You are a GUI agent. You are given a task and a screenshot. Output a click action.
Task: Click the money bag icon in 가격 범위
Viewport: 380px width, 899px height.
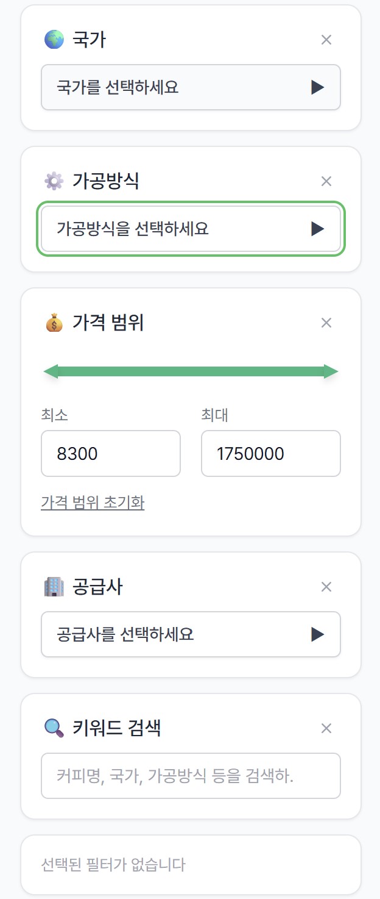[x=55, y=322]
